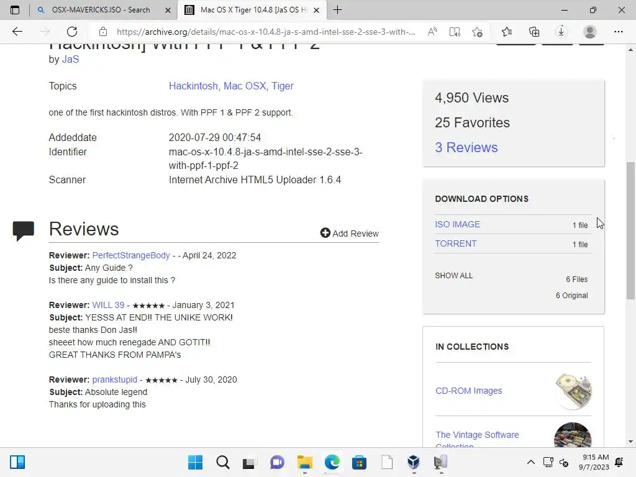The width and height of the screenshot is (636, 477).
Task: Open Task View on the taskbar
Action: (x=250, y=462)
